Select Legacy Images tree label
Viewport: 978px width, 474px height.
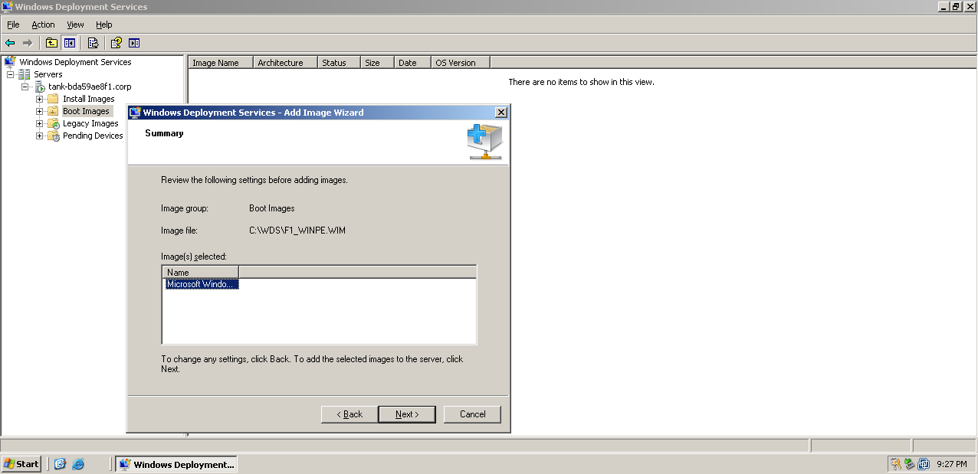point(90,123)
